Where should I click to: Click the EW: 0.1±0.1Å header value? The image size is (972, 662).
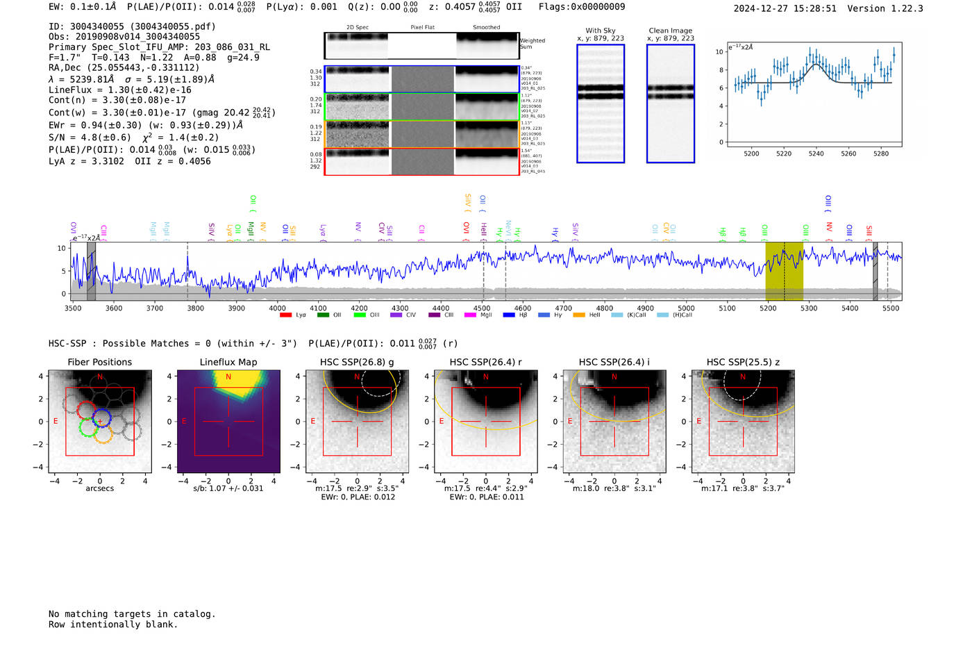click(82, 6)
